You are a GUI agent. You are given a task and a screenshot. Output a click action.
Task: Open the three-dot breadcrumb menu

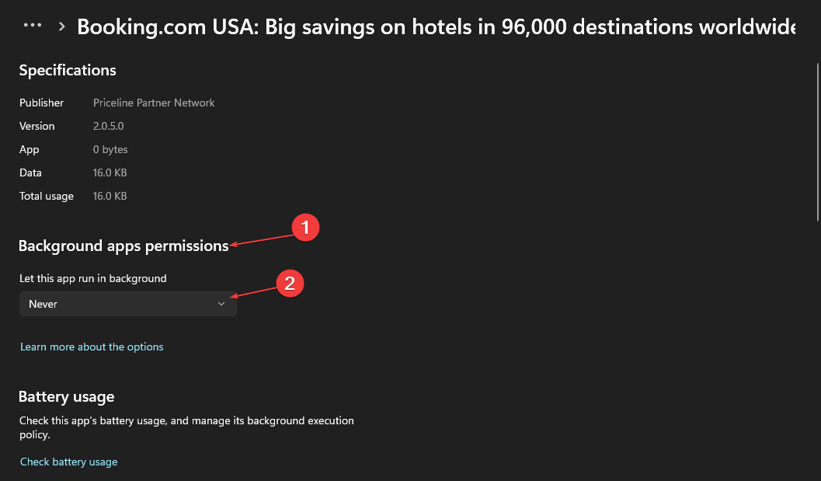(x=33, y=25)
